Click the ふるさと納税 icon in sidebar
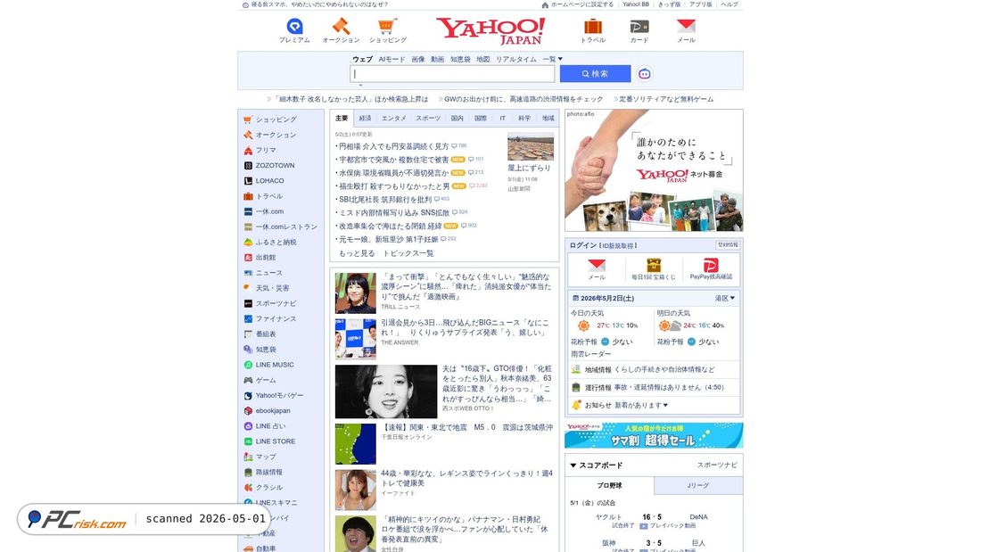 click(249, 243)
